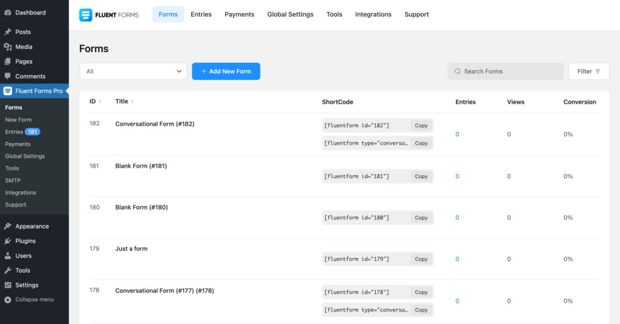The image size is (620, 324).
Task: Select Forms in sidebar submenu
Action: [x=13, y=108]
